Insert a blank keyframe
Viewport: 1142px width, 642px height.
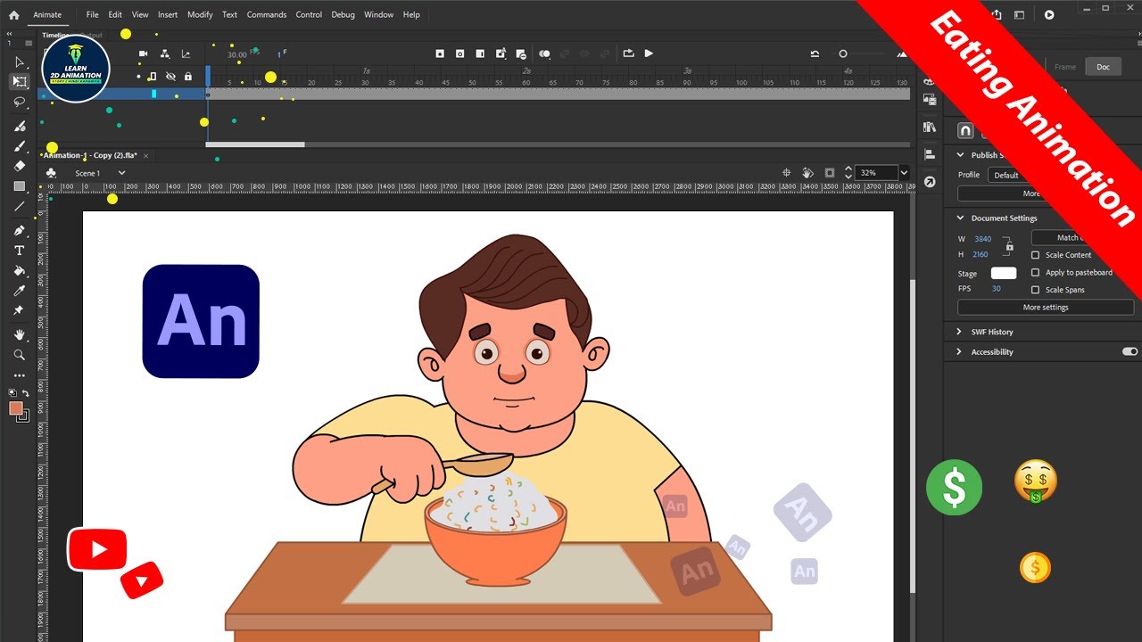click(459, 53)
